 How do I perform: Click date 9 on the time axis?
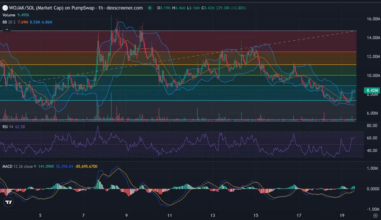126,215
